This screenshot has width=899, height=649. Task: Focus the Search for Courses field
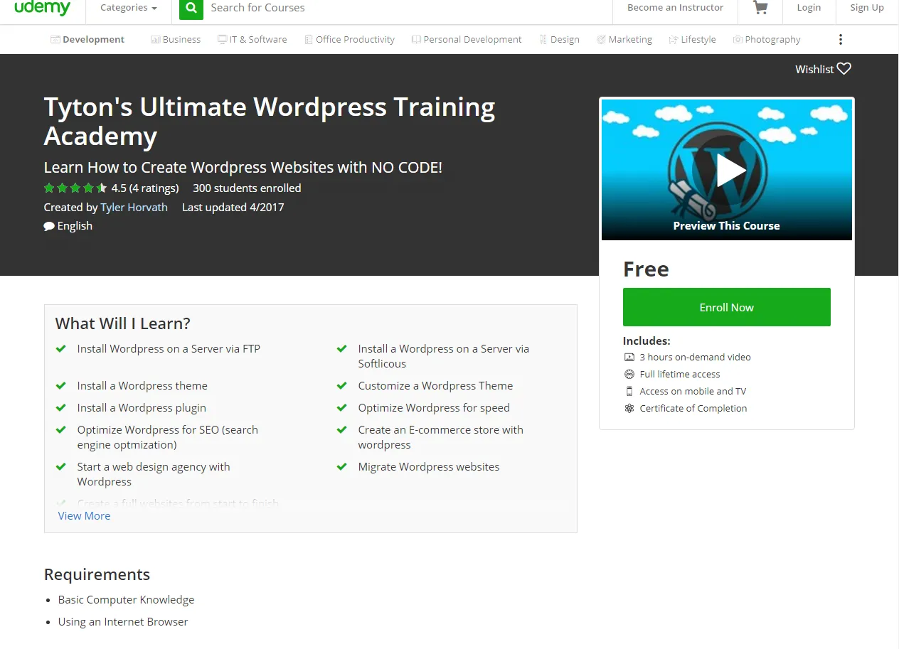tap(407, 8)
